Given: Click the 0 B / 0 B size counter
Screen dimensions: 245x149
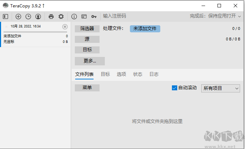Looking at the screenshot, I should point(233,39).
